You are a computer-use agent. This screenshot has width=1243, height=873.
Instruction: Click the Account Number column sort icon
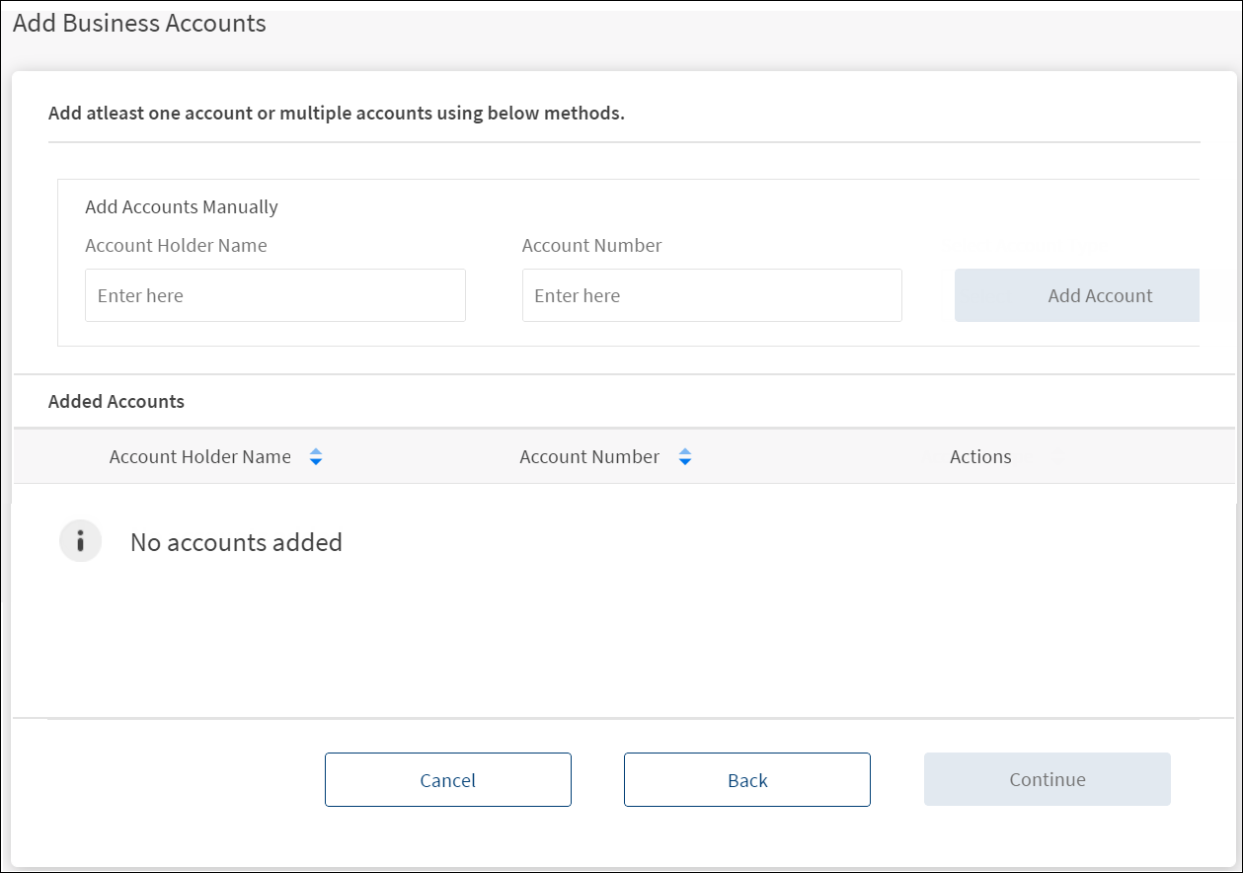(x=685, y=457)
